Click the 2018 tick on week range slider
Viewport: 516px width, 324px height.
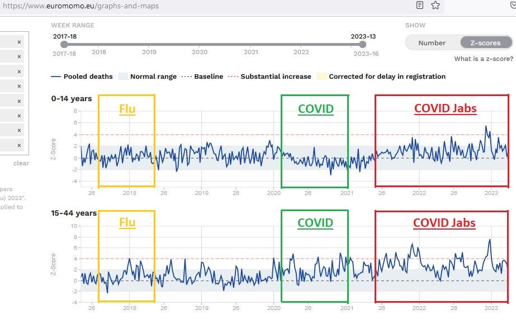tap(99, 52)
